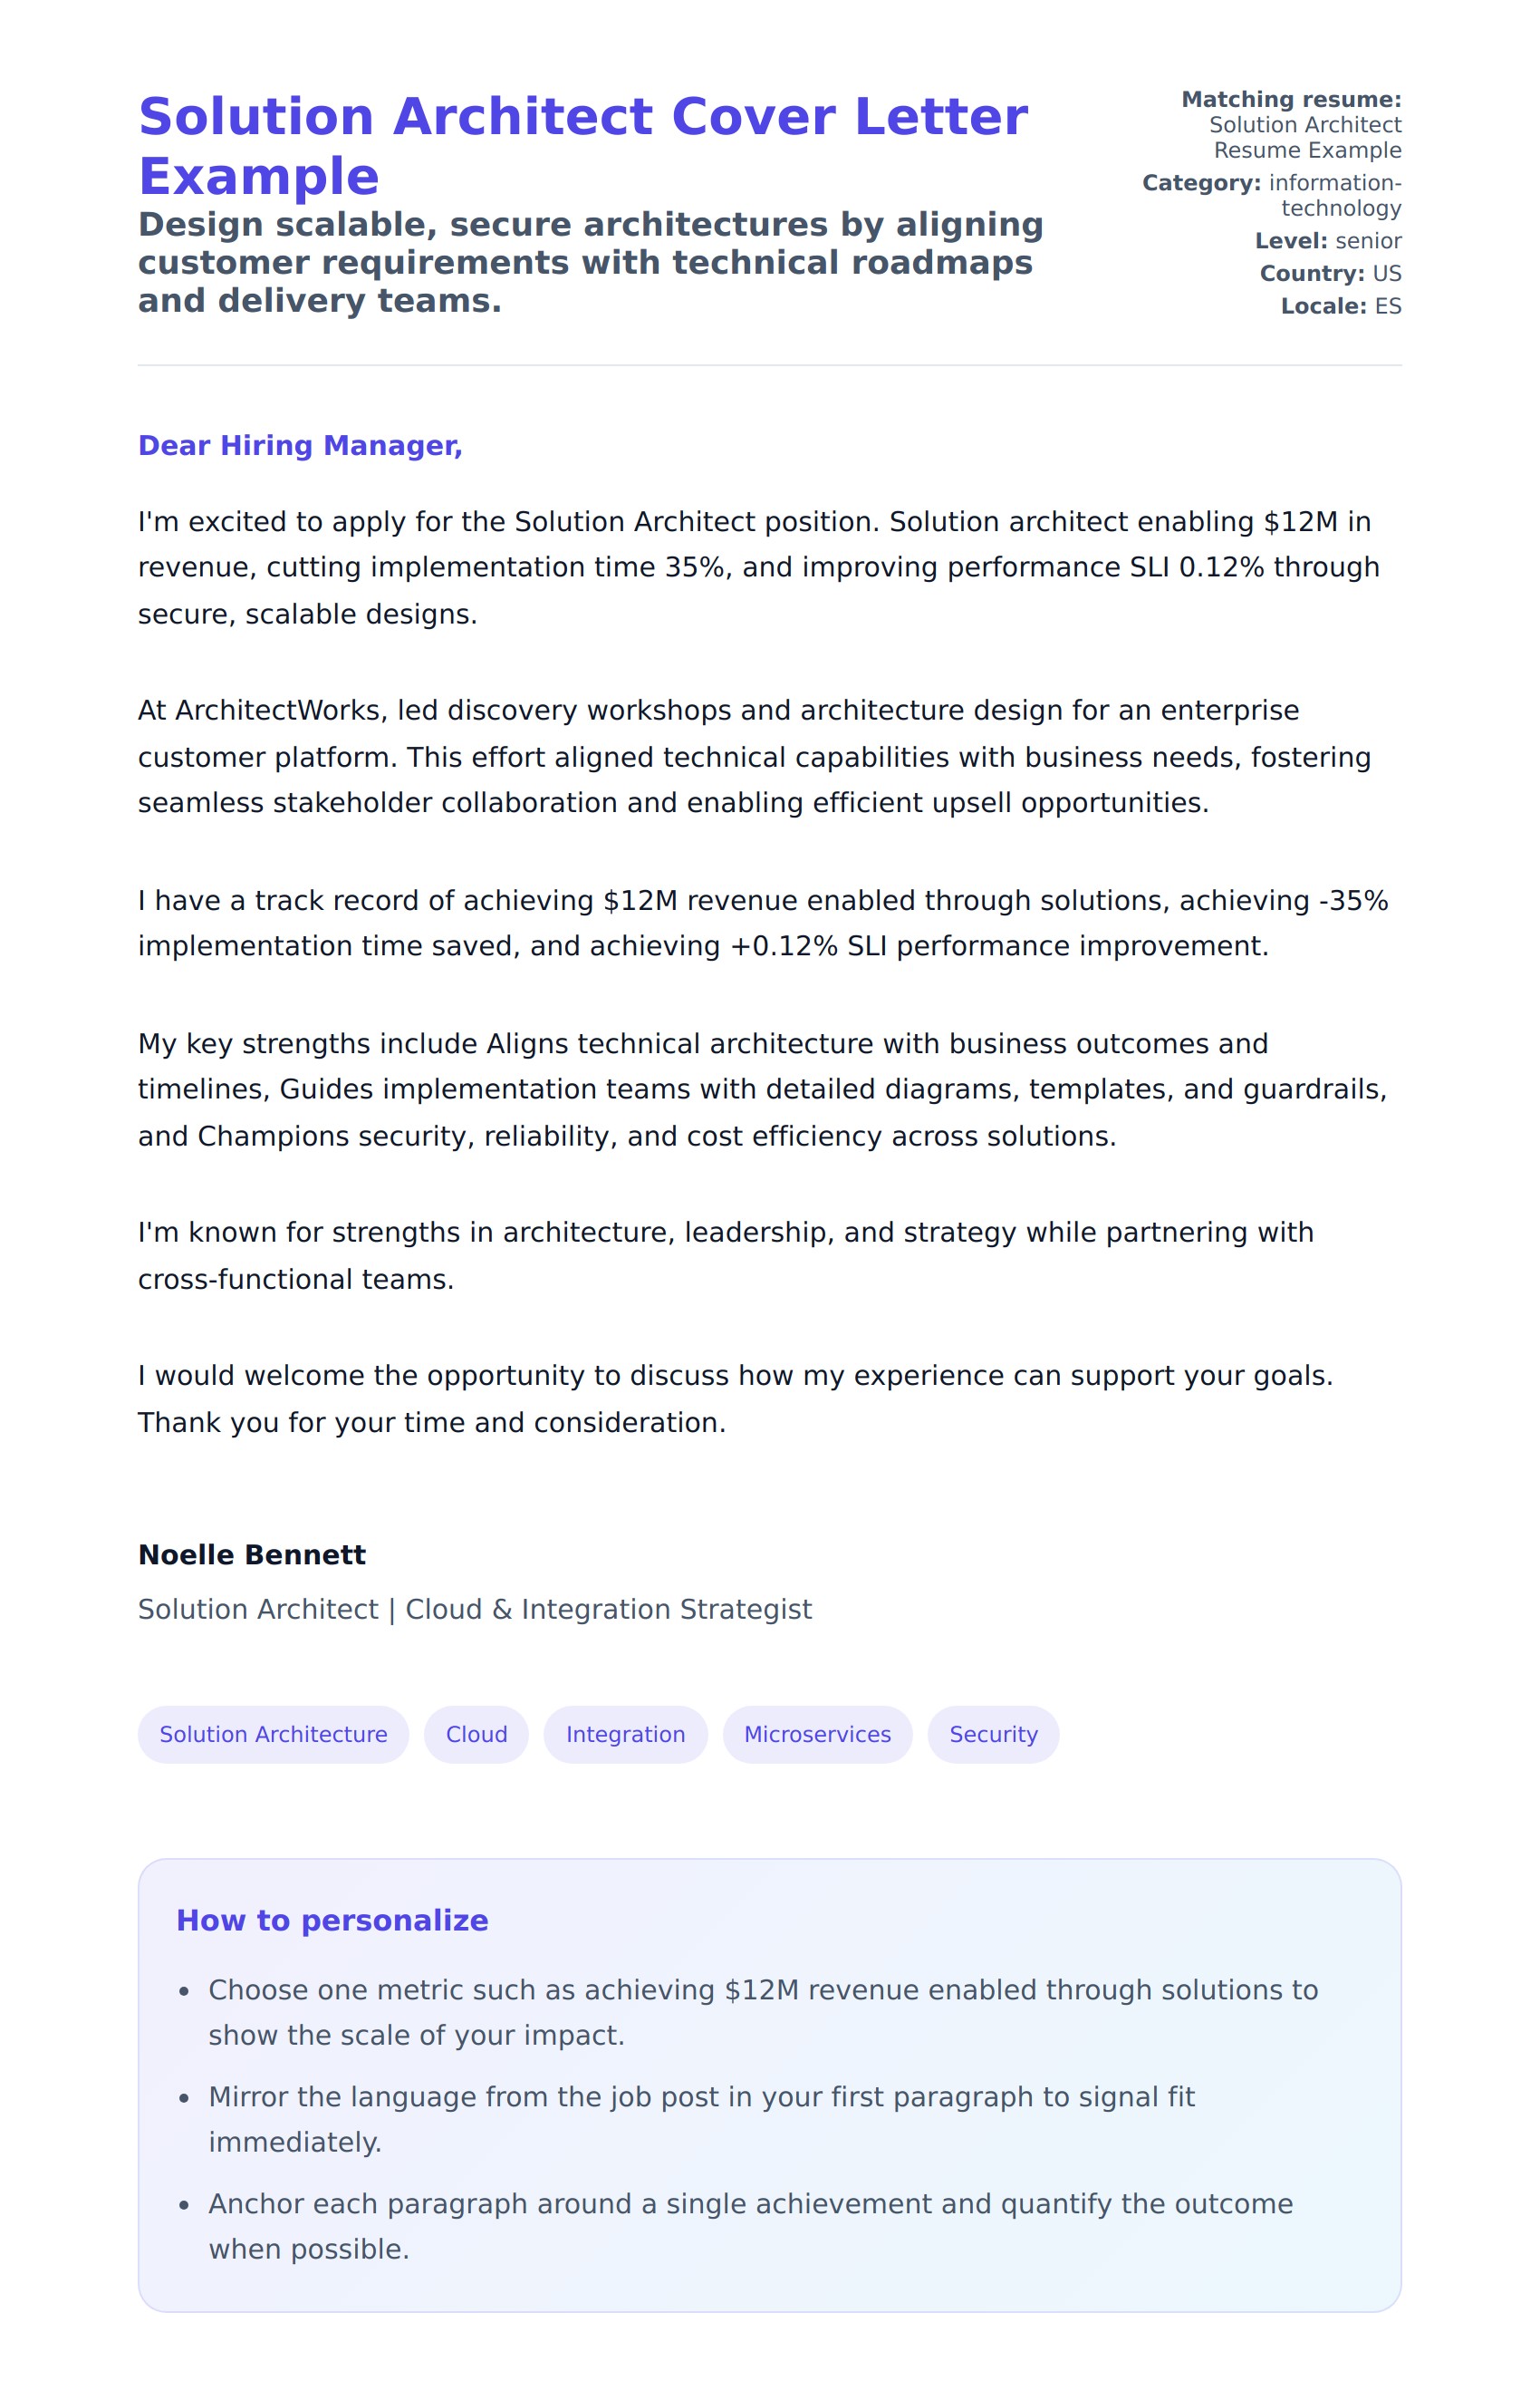Click the Locale ES metadata entry

coord(1341,306)
